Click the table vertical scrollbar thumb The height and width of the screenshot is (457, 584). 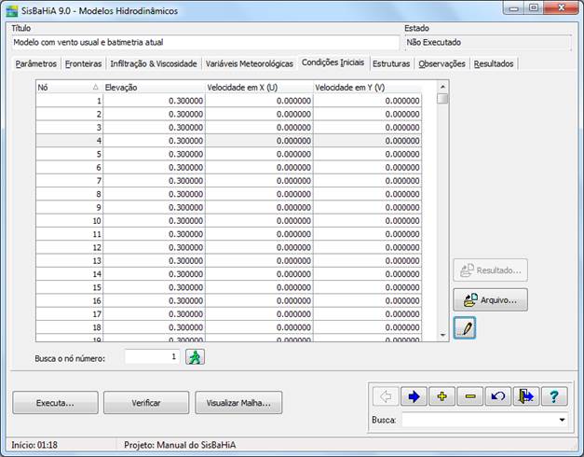coord(442,99)
